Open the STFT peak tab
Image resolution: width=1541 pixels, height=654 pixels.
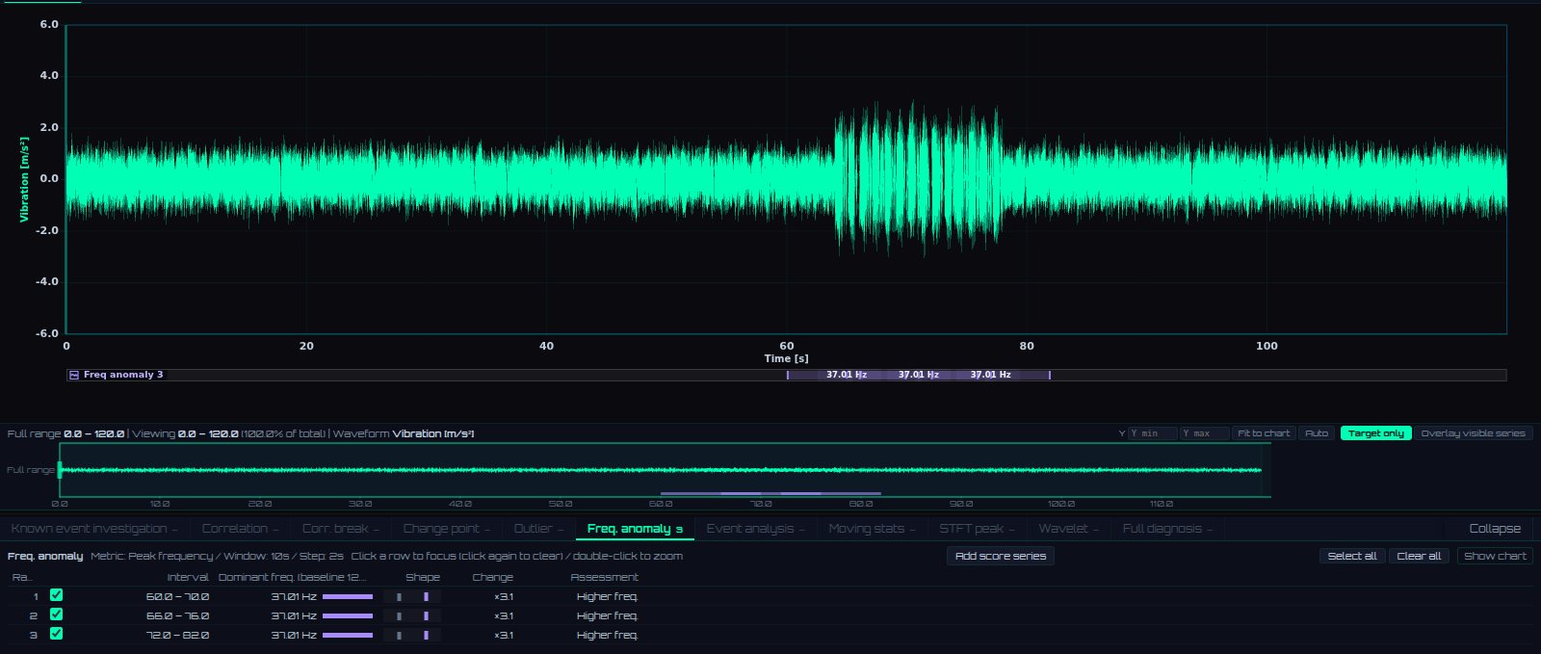pos(977,529)
